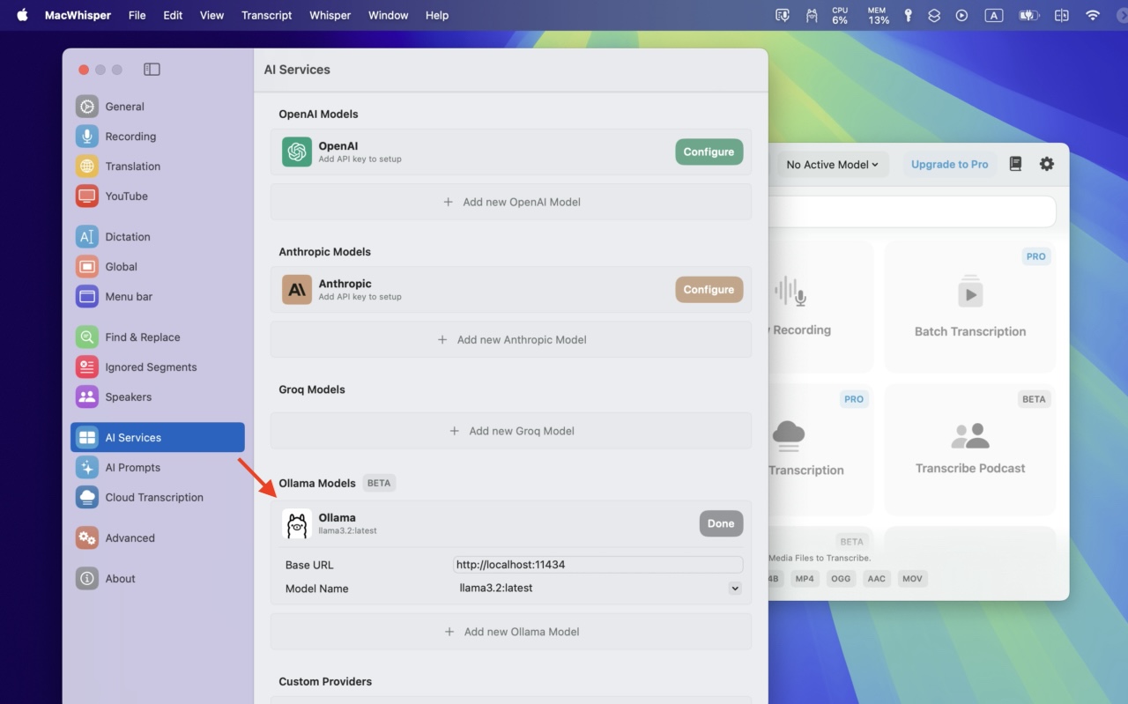Open the Window menu
This screenshot has width=1128, height=704.
pyautogui.click(x=388, y=15)
